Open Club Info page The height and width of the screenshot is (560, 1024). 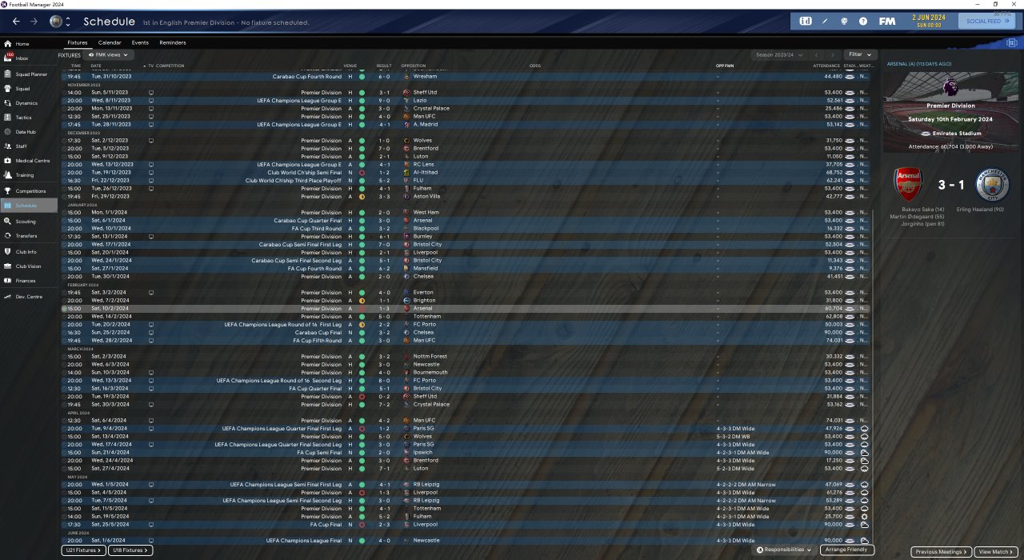coord(29,252)
